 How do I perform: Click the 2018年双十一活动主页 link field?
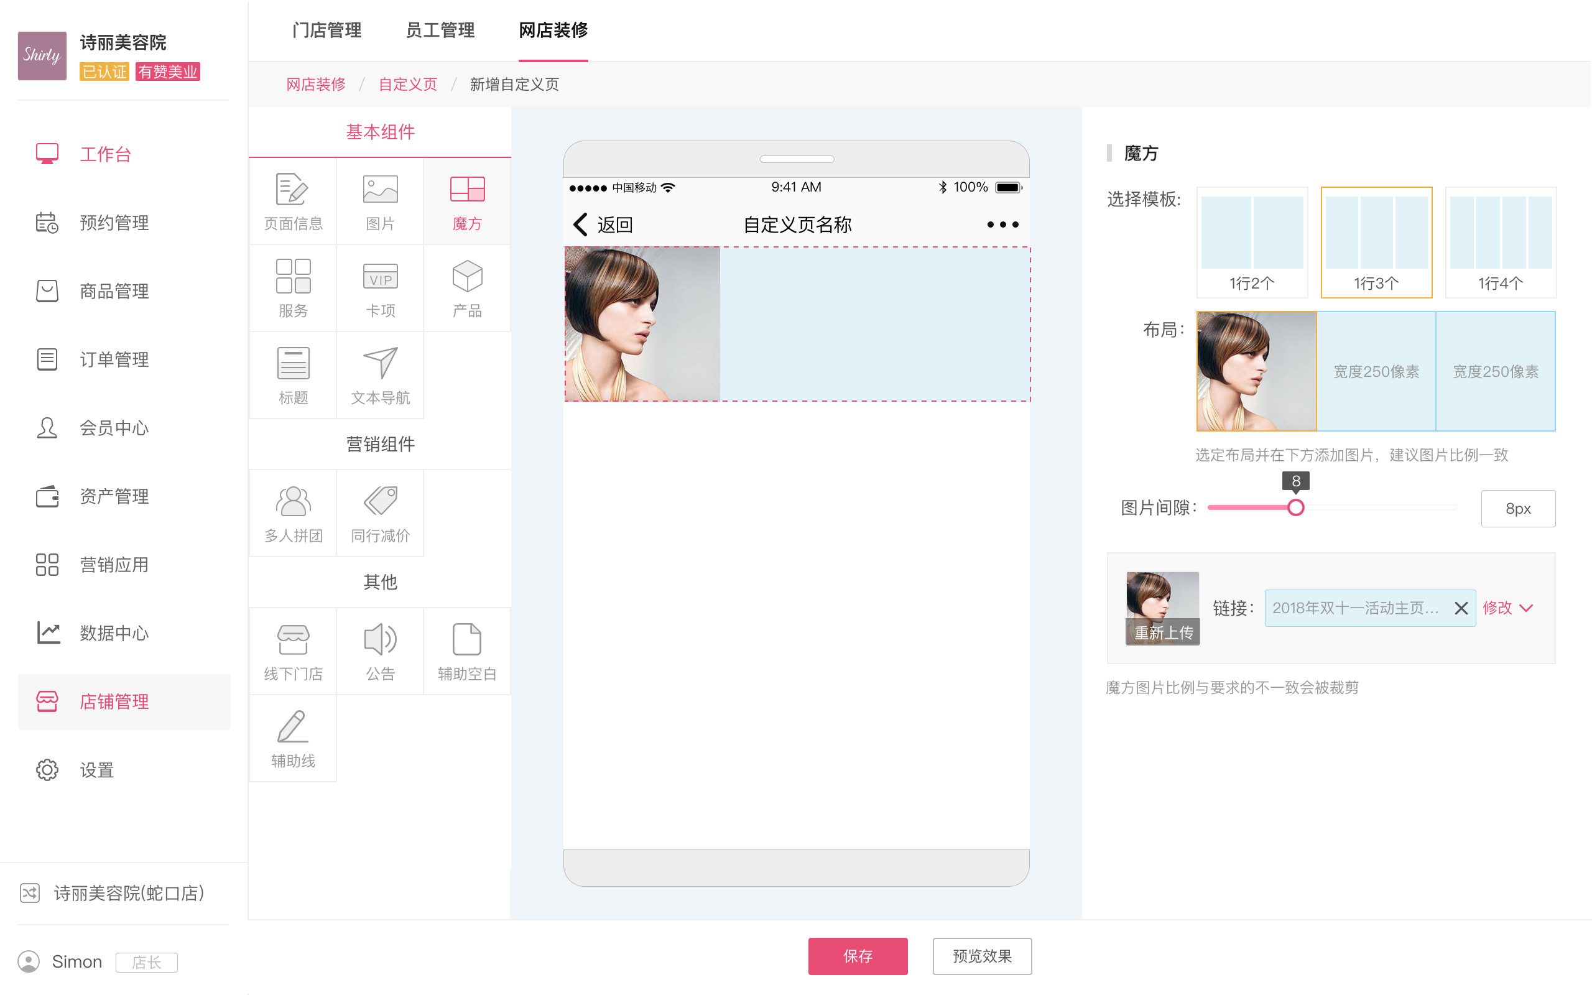(1371, 608)
